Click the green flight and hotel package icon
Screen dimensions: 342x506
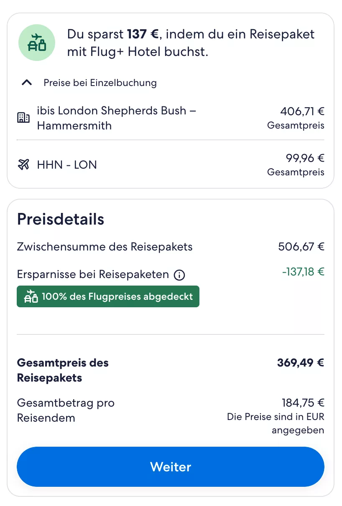click(x=37, y=43)
